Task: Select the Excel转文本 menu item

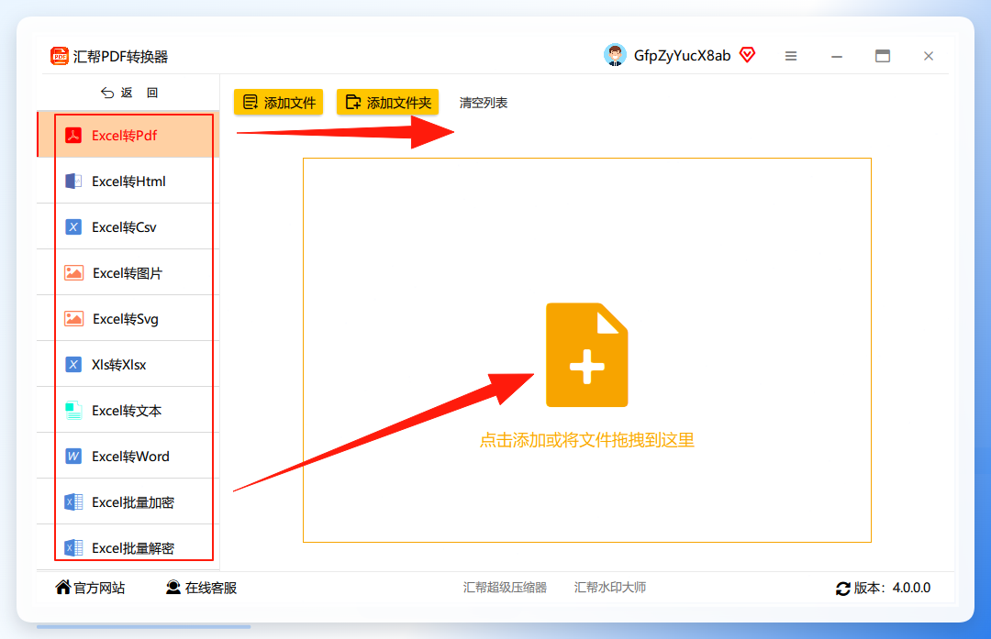Action: click(x=128, y=411)
